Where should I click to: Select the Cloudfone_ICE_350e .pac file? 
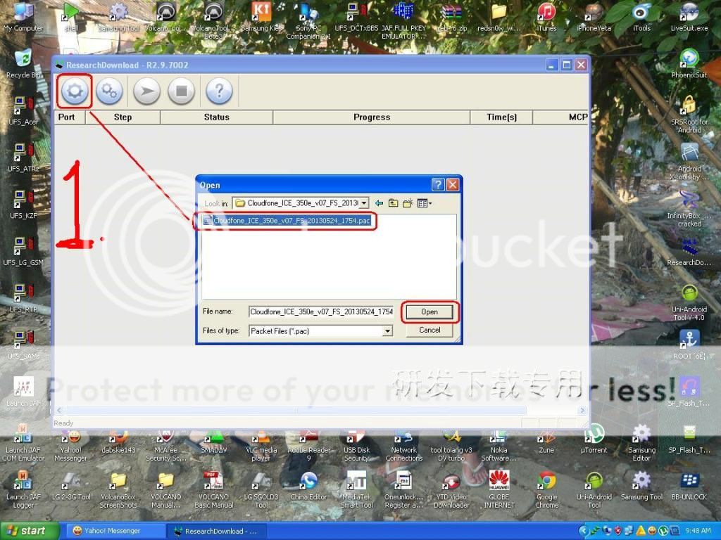point(291,221)
